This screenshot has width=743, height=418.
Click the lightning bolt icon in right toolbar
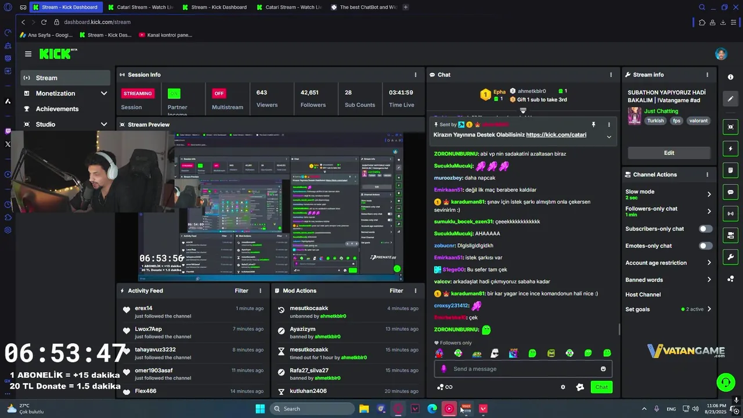click(730, 149)
